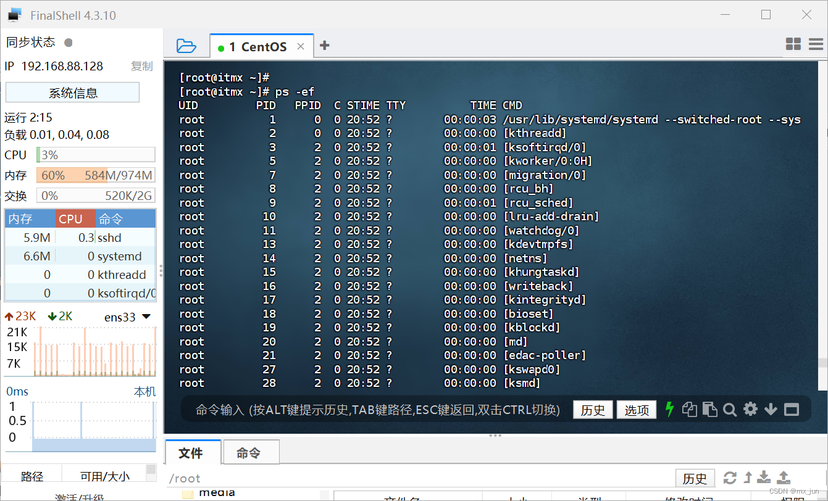Click the go-up directory arrow in file panel
The height and width of the screenshot is (501, 828).
[x=746, y=477]
